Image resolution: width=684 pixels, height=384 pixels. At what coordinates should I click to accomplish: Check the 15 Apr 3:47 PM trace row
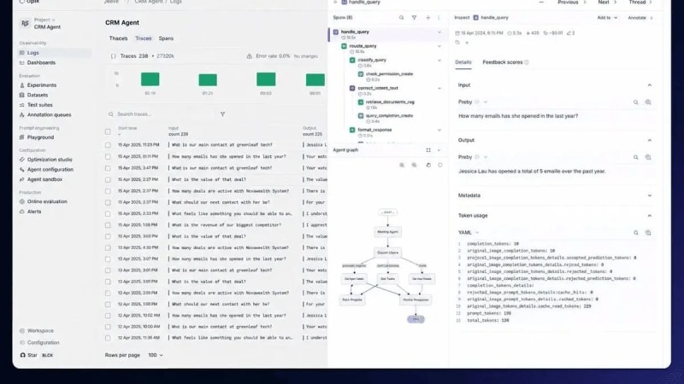coord(108,168)
